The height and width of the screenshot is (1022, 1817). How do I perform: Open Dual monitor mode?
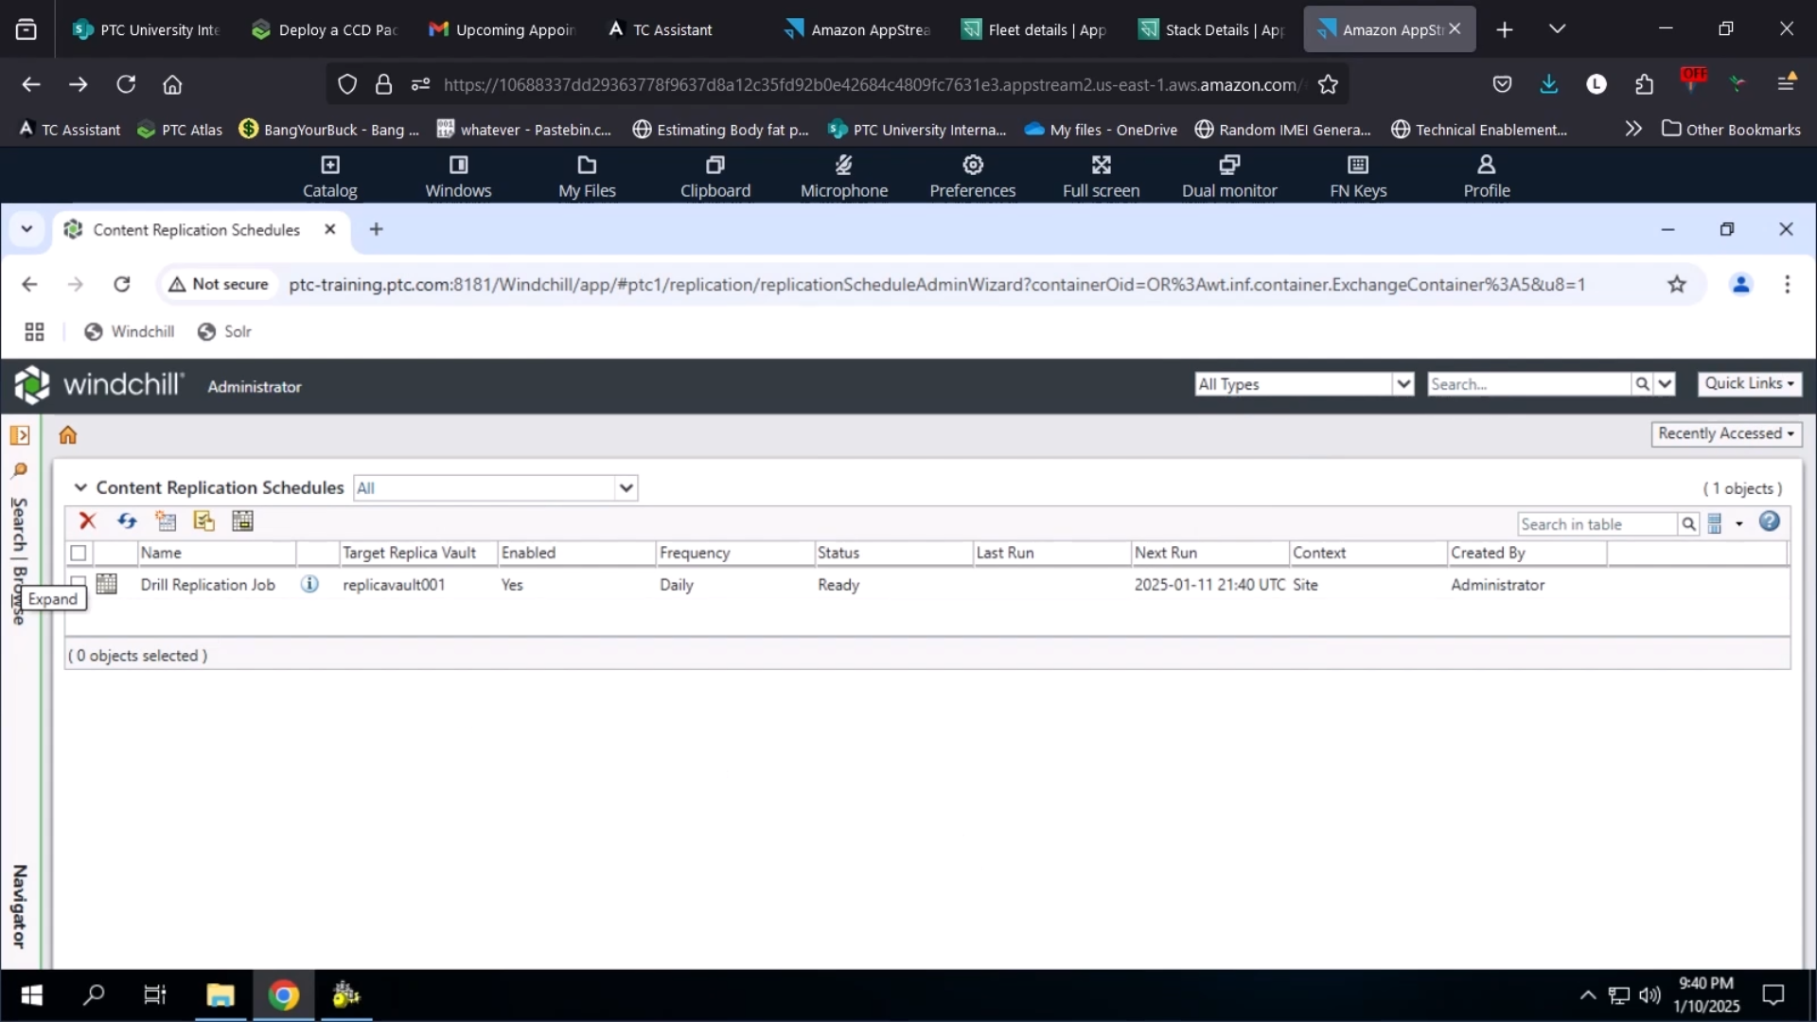(1229, 175)
